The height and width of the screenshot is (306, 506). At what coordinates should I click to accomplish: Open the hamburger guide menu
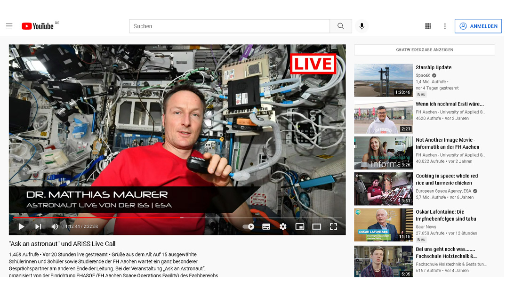tap(9, 26)
